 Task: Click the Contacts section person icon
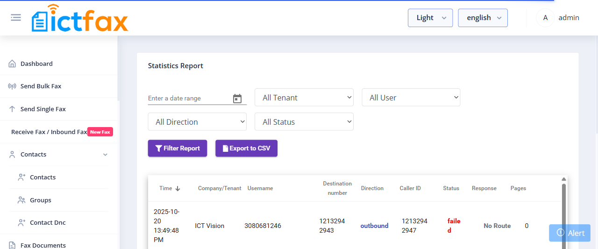[12, 154]
